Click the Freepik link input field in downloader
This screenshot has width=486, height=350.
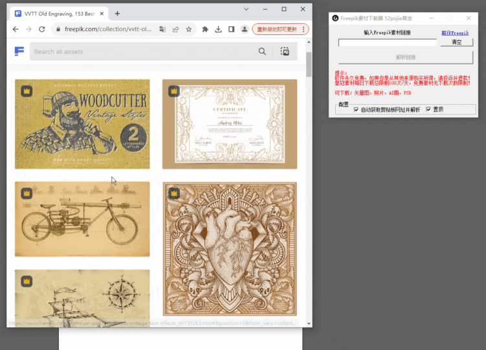[388, 43]
